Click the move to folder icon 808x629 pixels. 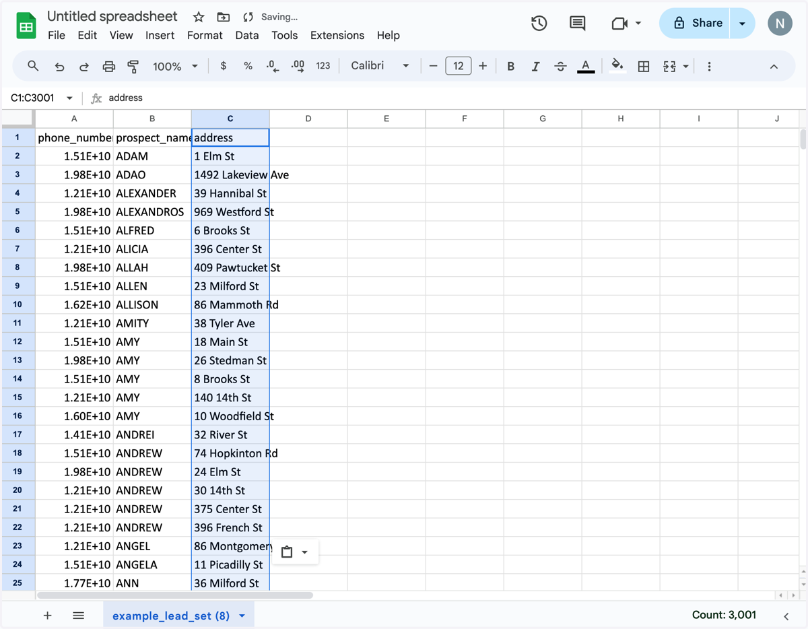pos(223,17)
